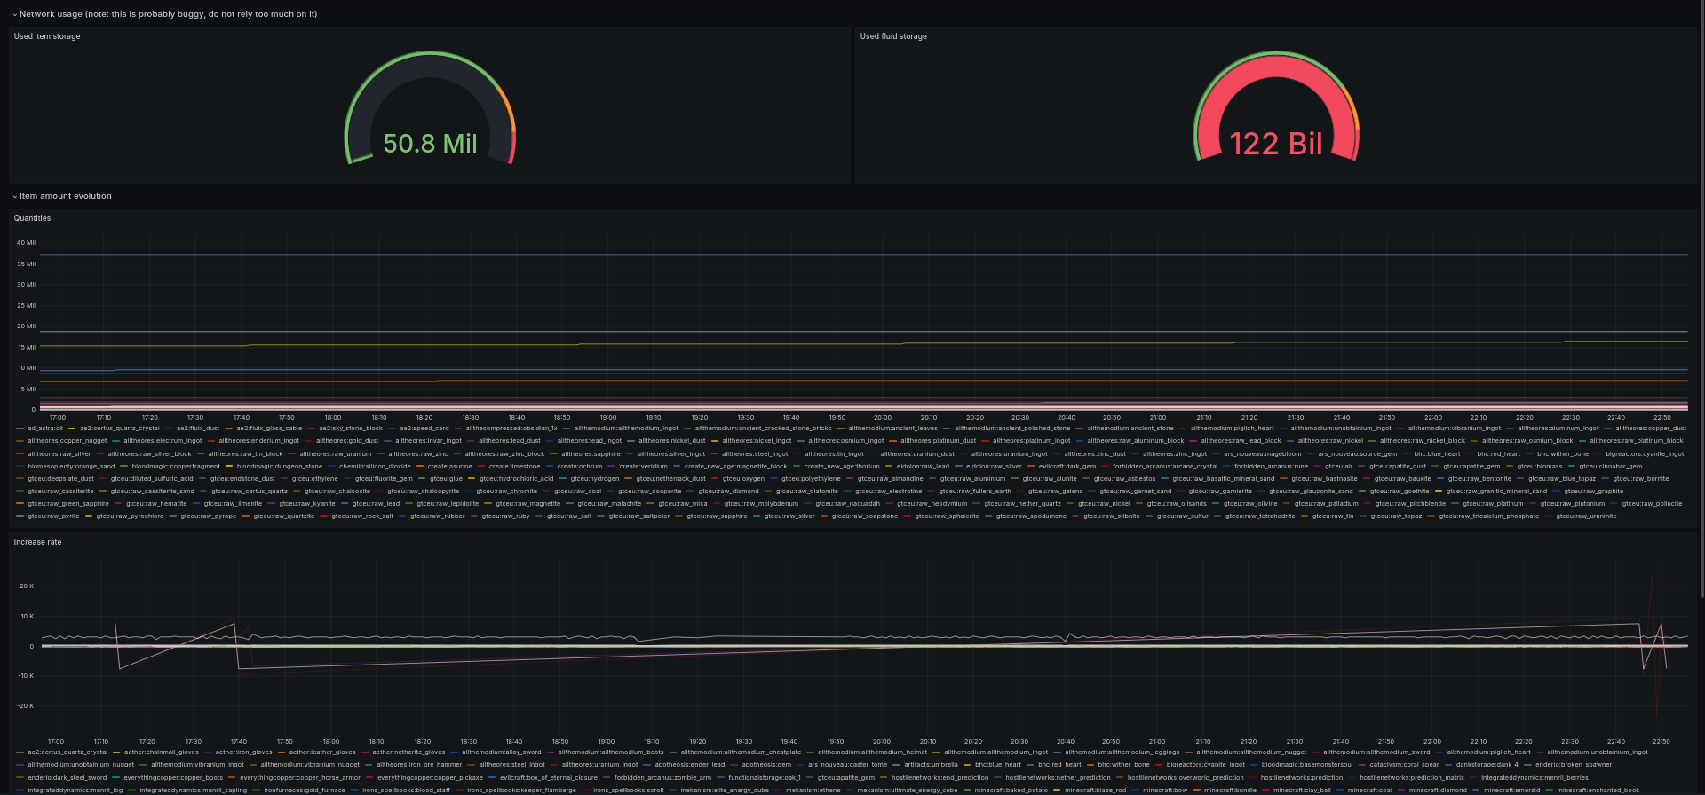Toggle allthecompressed:obsidian_1x legend series
The width and height of the screenshot is (1705, 795).
point(511,429)
